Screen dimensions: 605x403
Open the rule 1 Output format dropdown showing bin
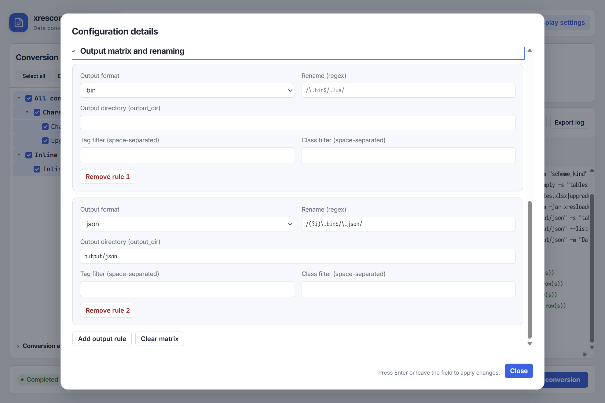pos(187,90)
